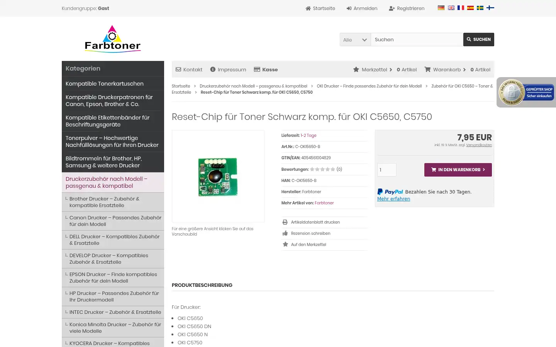Open category Tonerpulver
The image size is (556, 347).
point(113,141)
